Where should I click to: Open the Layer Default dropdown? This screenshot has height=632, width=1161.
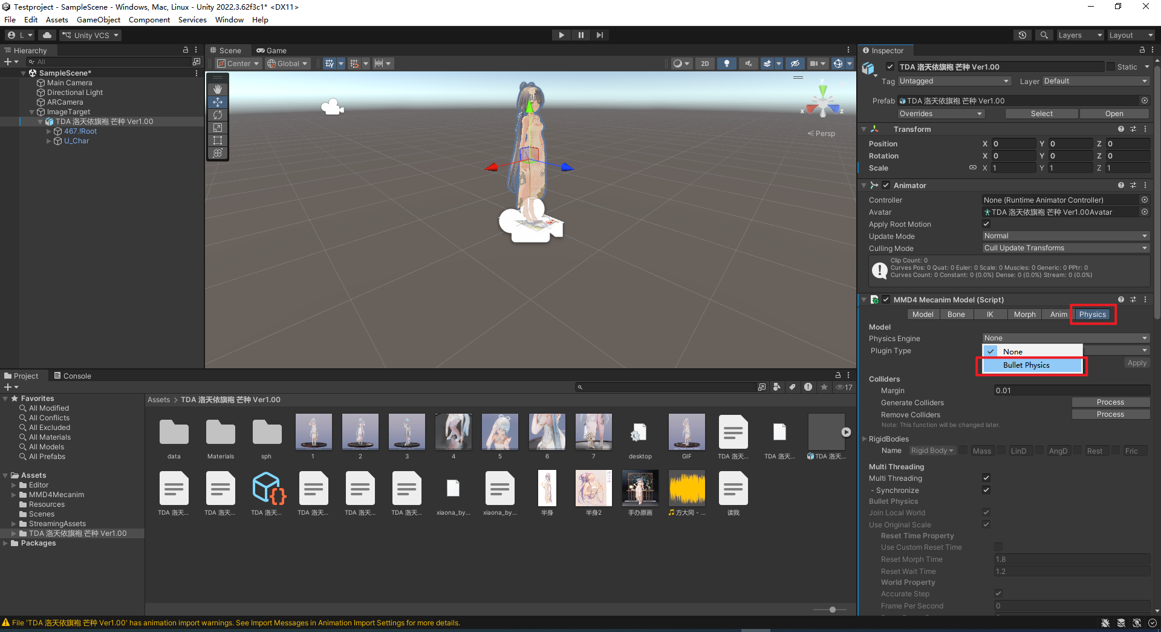pos(1095,81)
